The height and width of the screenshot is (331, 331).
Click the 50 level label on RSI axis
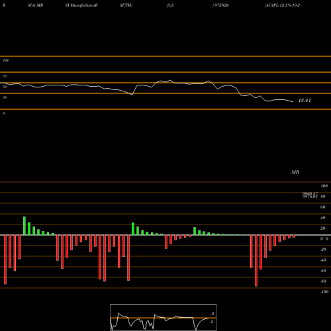(x=5, y=87)
